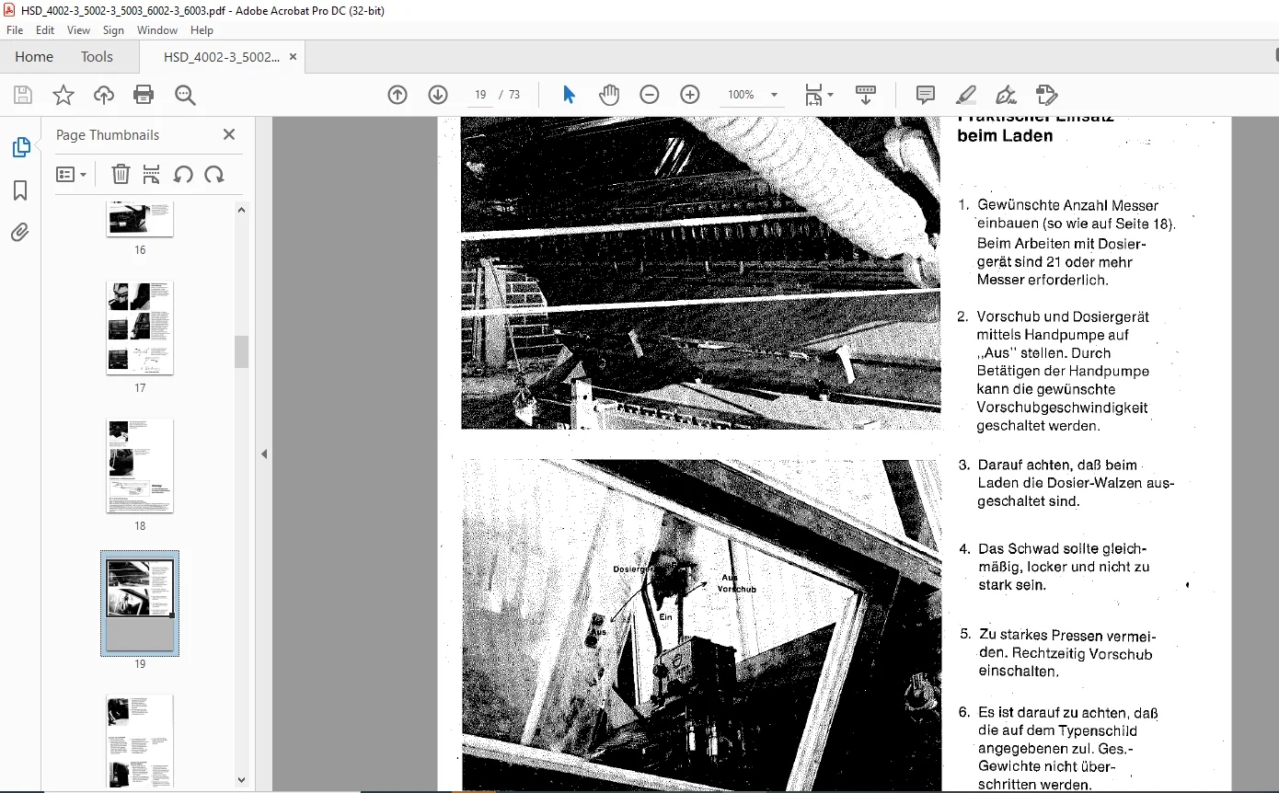Select the page 18 thumbnail
Image resolution: width=1279 pixels, height=793 pixels.
140,465
